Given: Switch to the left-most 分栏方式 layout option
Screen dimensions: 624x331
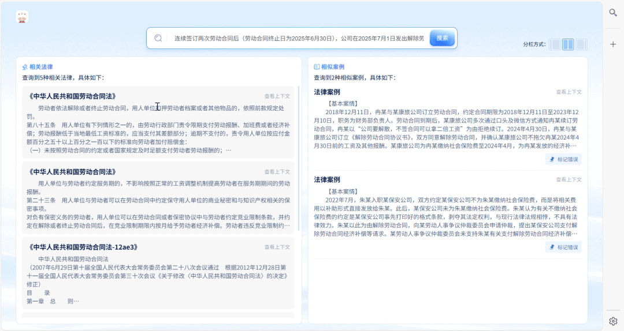Looking at the screenshot, I should click(x=555, y=44).
